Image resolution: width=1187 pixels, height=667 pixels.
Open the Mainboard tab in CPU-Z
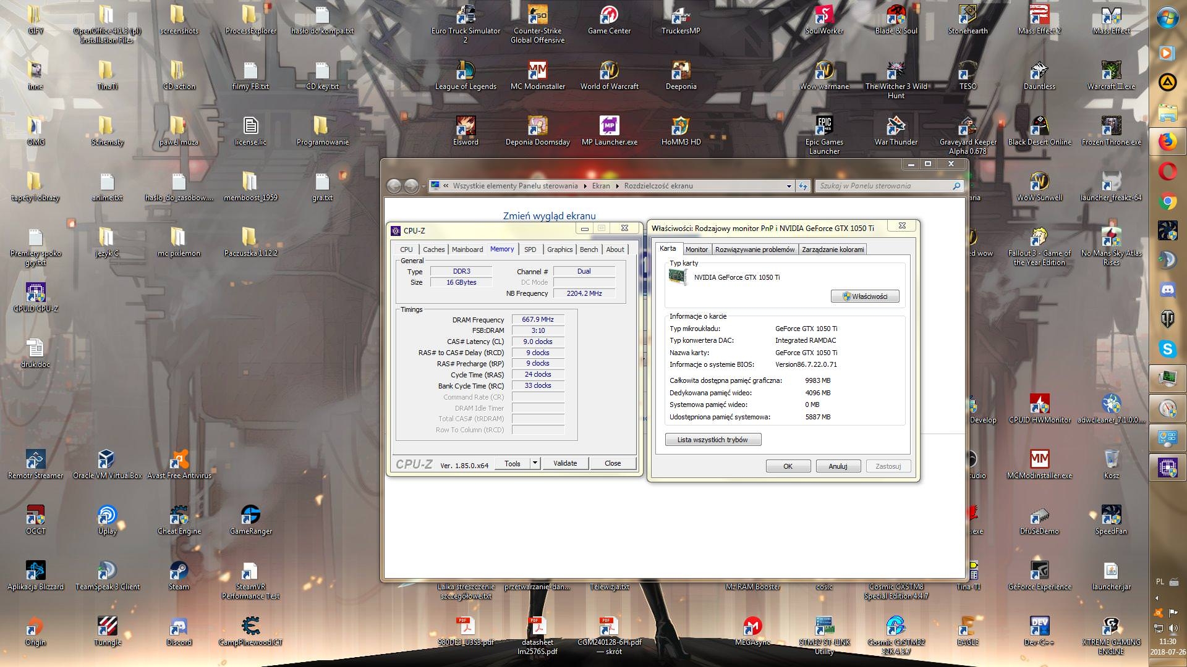pyautogui.click(x=467, y=250)
